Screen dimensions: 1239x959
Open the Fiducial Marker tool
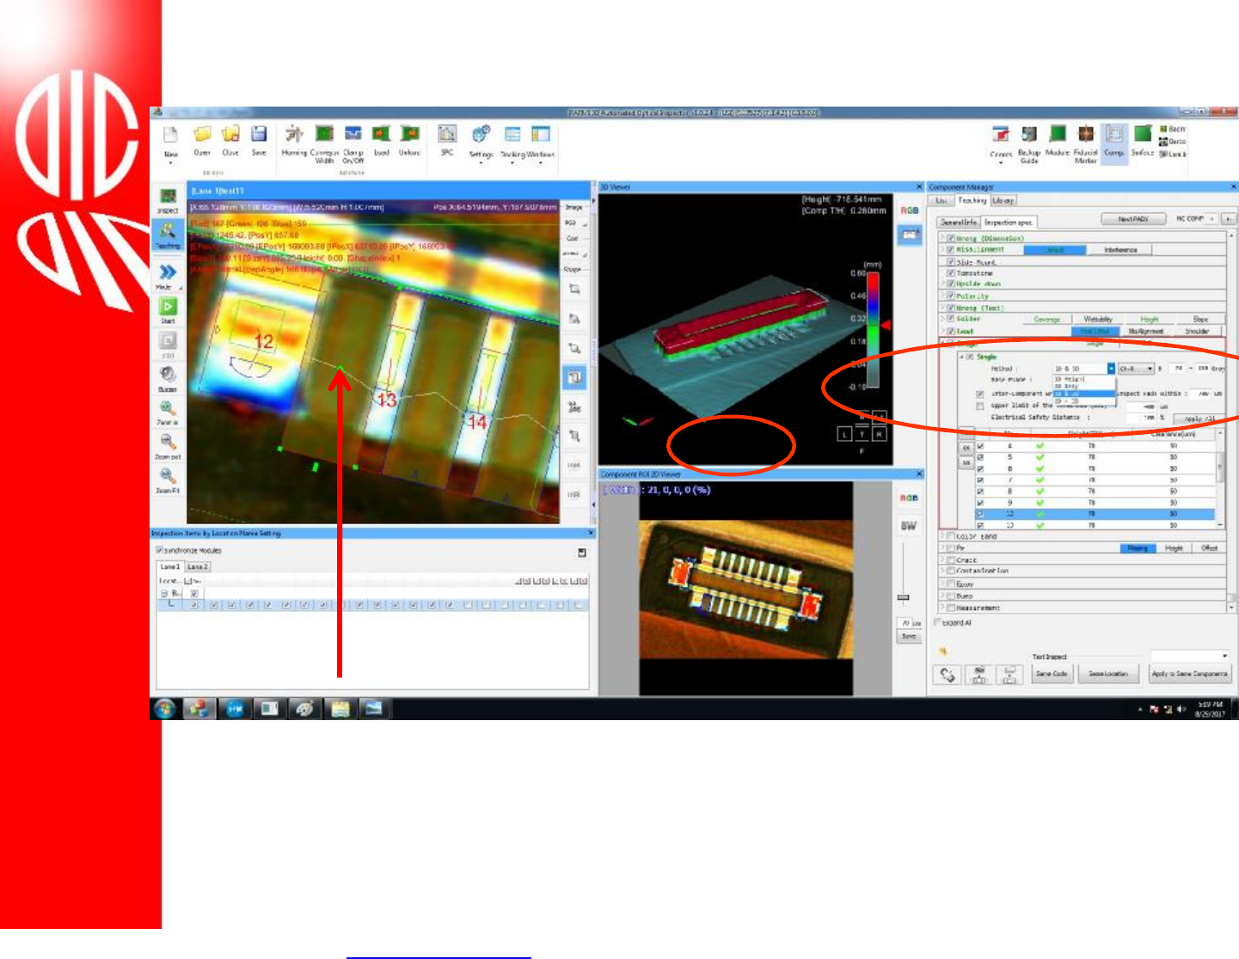coord(1086,144)
